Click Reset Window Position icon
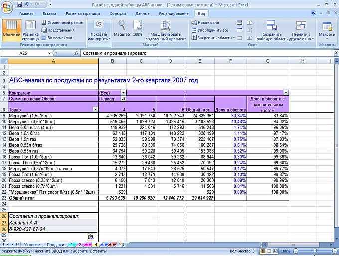This screenshot has height=256, width=339. [x=250, y=38]
